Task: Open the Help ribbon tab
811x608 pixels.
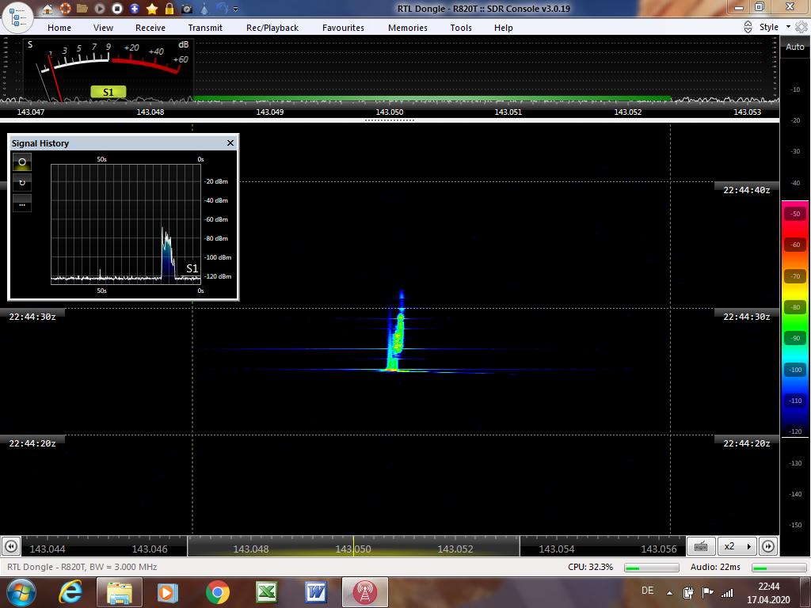Action: click(x=503, y=28)
